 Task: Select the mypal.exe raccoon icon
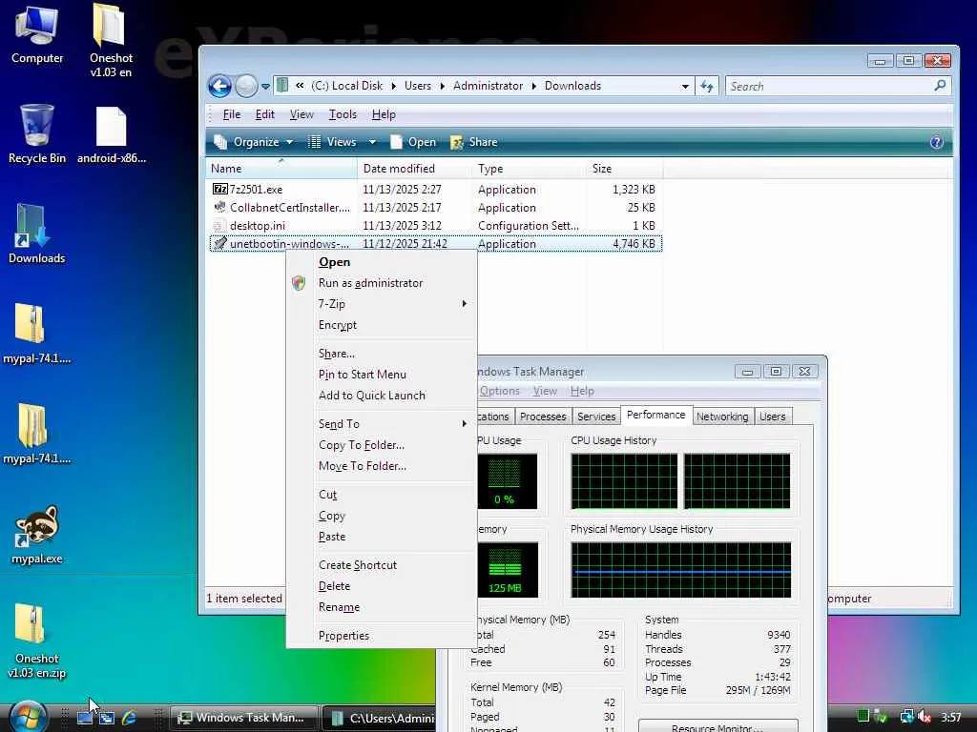click(x=36, y=535)
